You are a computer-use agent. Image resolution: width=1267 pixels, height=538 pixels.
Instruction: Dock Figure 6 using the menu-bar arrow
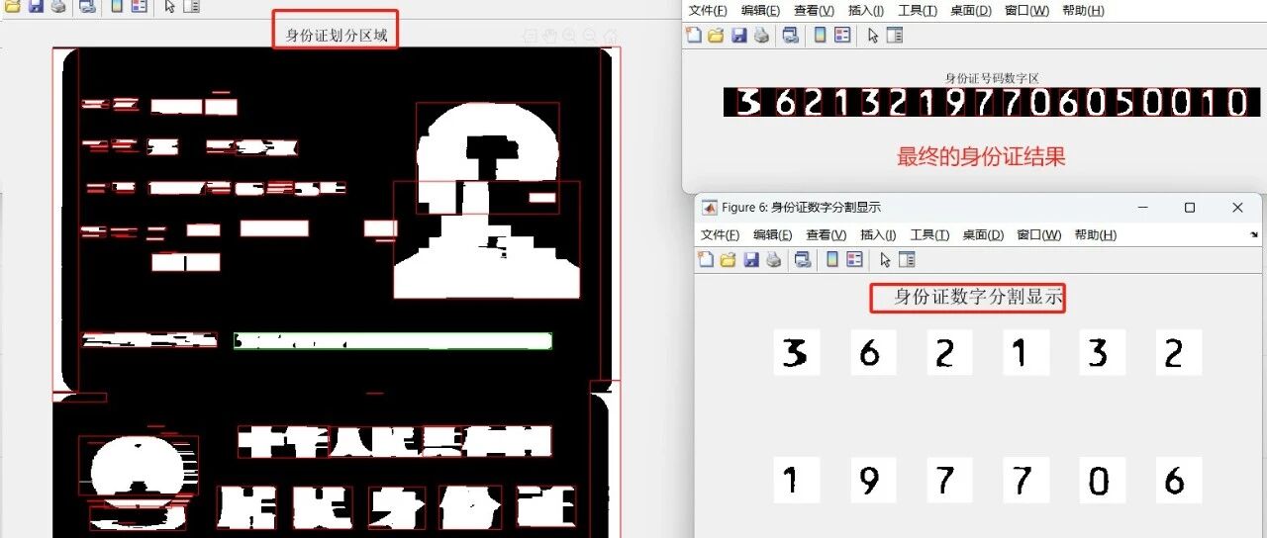click(1254, 235)
